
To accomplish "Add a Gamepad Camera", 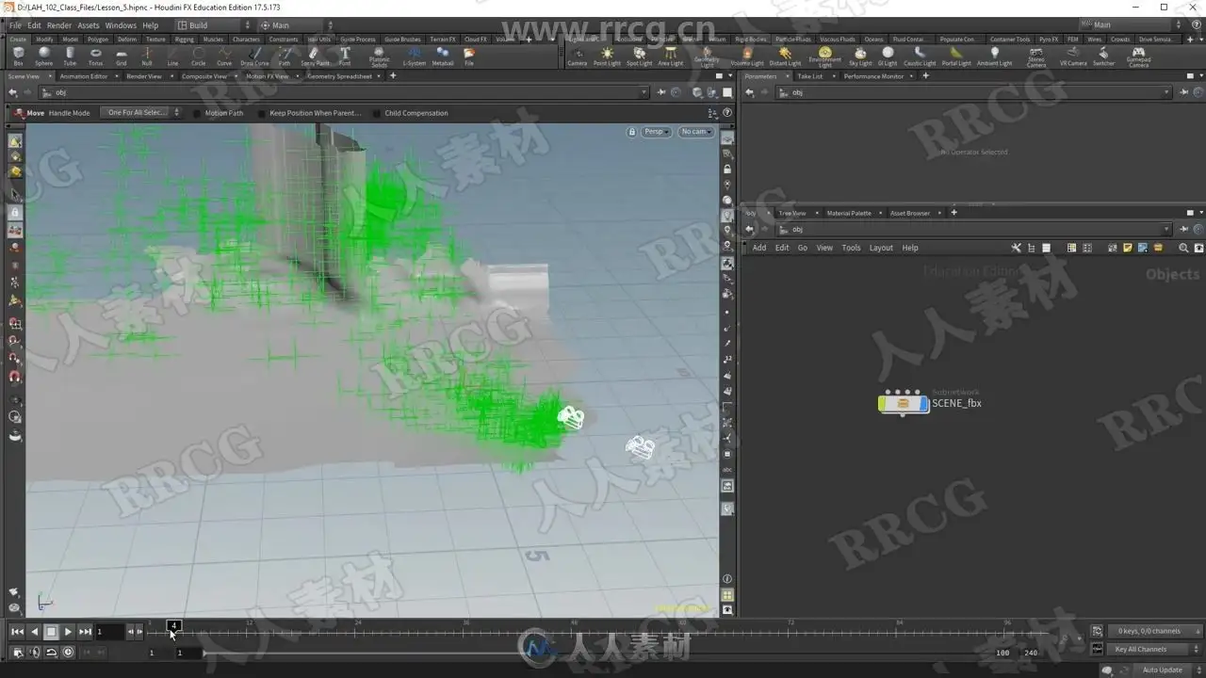I will [x=1138, y=57].
